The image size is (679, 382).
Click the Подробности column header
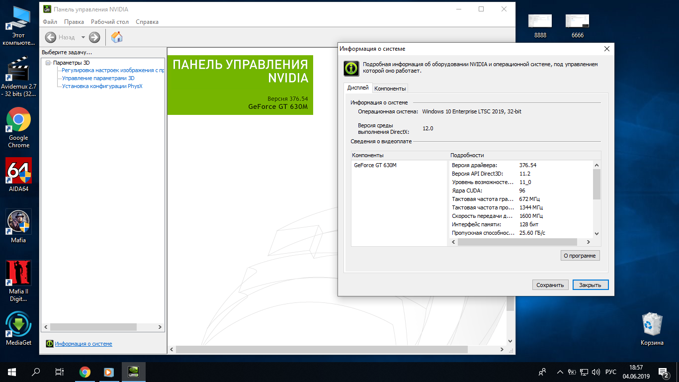coord(524,155)
